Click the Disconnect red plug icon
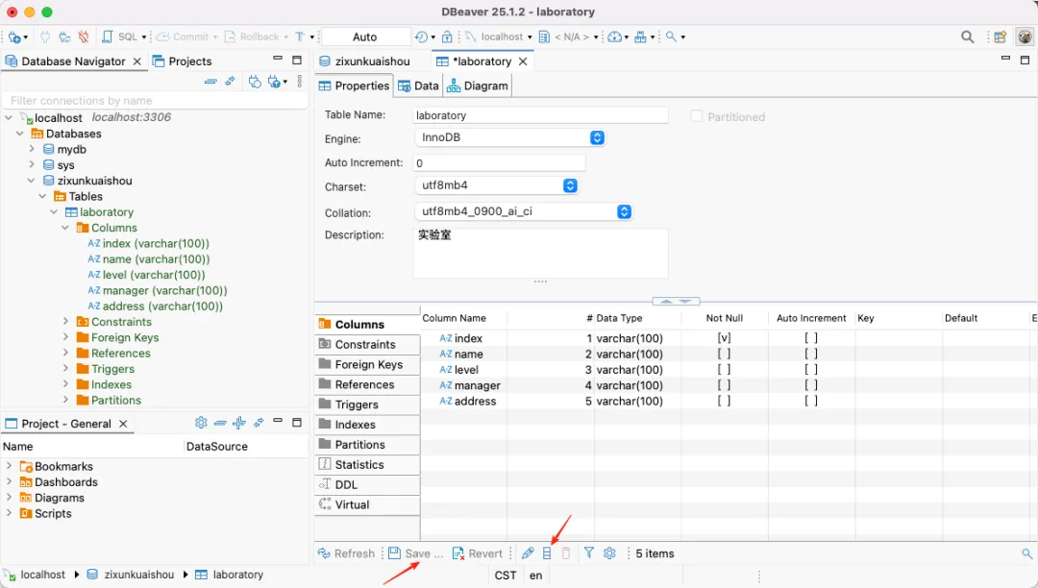This screenshot has height=588, width=1038. 84,37
